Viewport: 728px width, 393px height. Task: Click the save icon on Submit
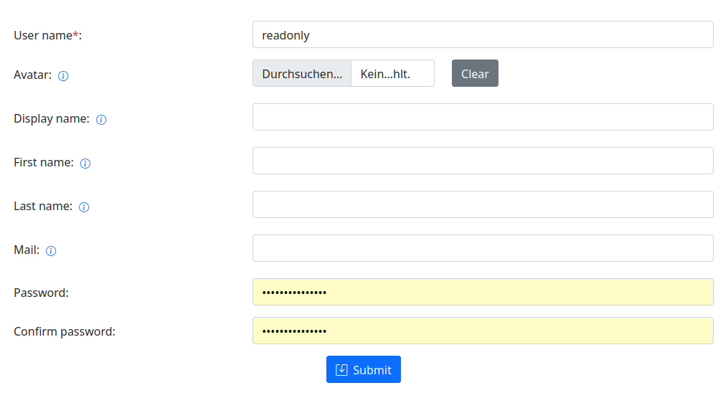pyautogui.click(x=342, y=370)
